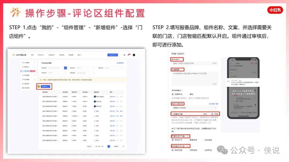
Task: Tap the back arrow in the phone preview
Action: 231,63
